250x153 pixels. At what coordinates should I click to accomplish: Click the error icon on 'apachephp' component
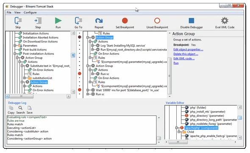[x=182, y=128]
